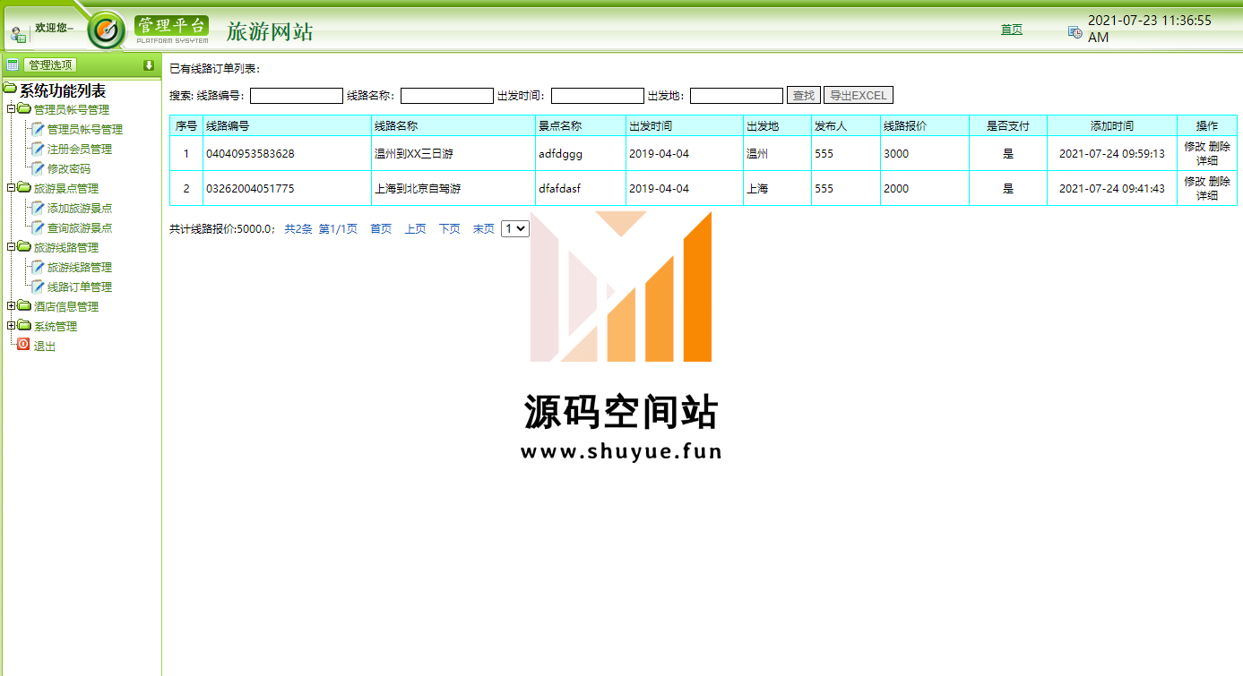This screenshot has width=1243, height=676.
Task: Collapse the 管理员帐号管理 tree group
Action: click(x=11, y=109)
